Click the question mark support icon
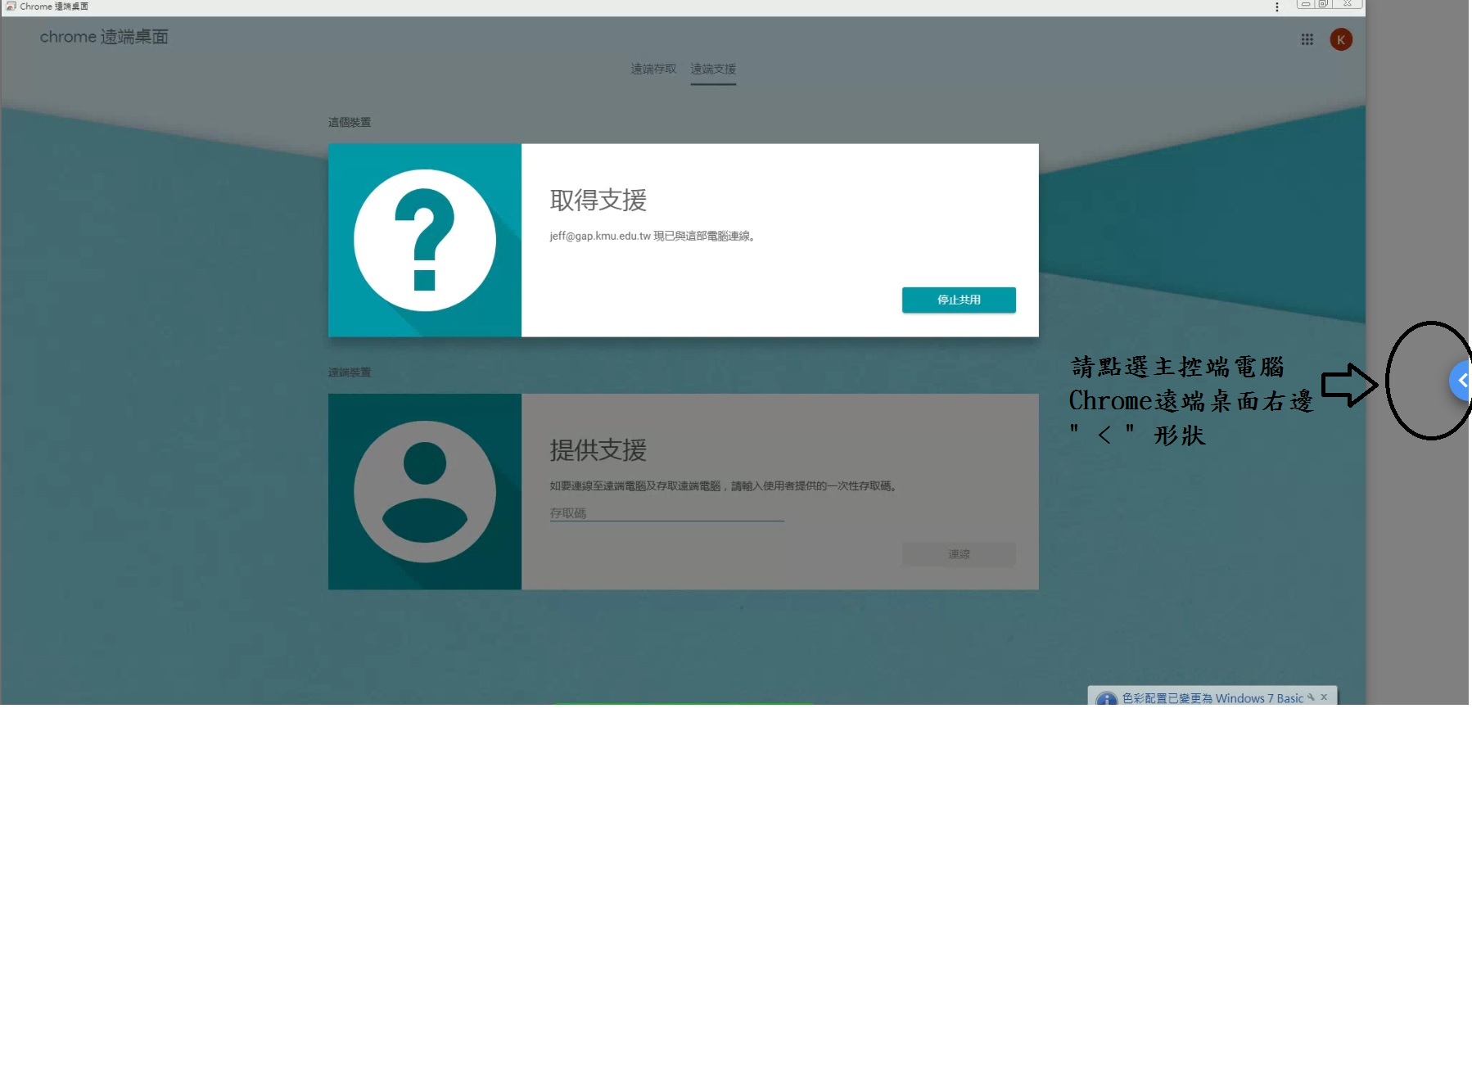Viewport: 1472px width, 1074px height. 425,240
